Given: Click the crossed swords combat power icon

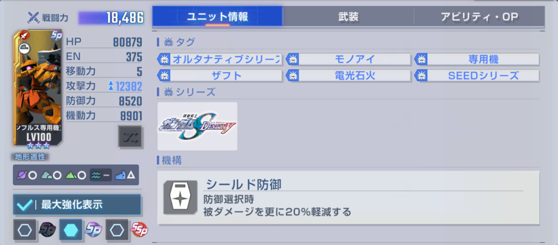Looking at the screenshot, I should pyautogui.click(x=33, y=17).
